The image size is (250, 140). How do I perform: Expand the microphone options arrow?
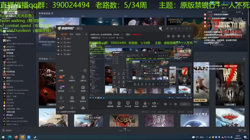pyautogui.click(x=149, y=104)
